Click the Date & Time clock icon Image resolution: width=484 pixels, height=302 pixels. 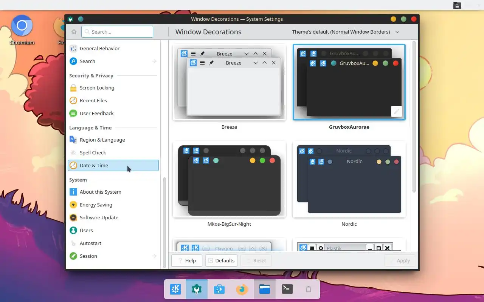pyautogui.click(x=73, y=165)
